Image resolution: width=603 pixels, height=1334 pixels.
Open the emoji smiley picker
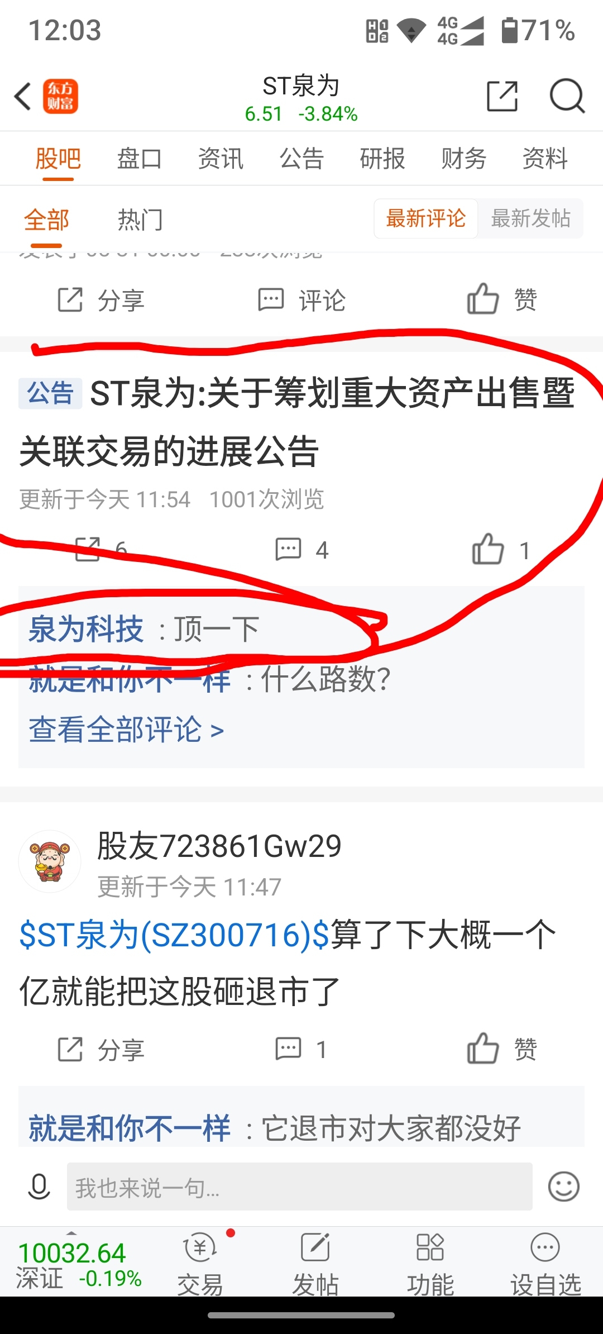click(x=564, y=1187)
